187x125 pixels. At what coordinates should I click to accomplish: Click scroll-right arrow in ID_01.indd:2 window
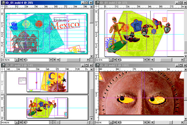(x=182, y=60)
